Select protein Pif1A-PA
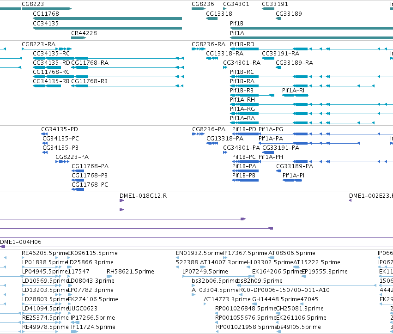 pos(271,139)
